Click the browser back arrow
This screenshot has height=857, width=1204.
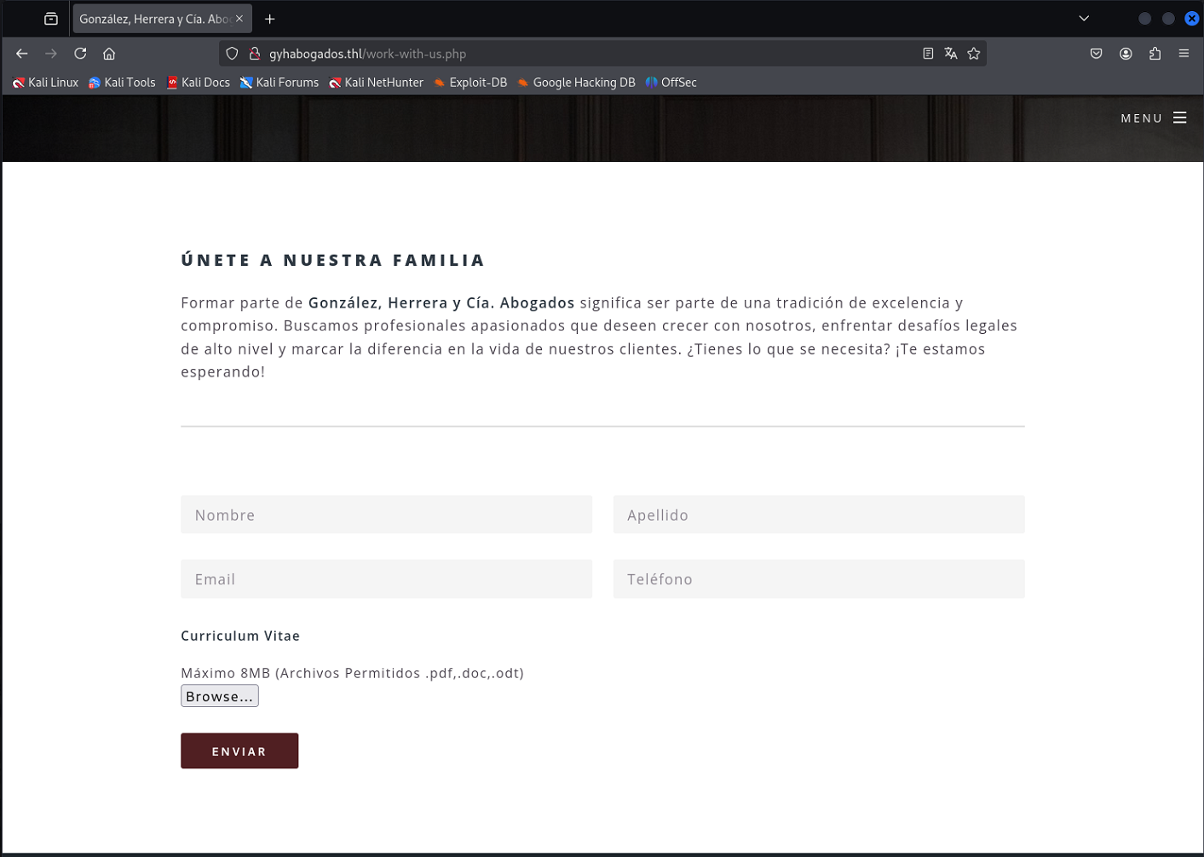pyautogui.click(x=22, y=54)
